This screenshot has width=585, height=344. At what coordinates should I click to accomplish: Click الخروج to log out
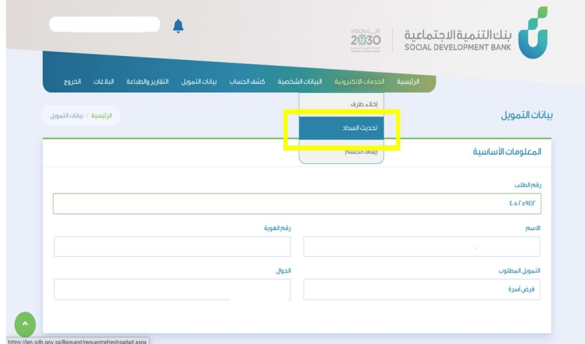pyautogui.click(x=72, y=81)
